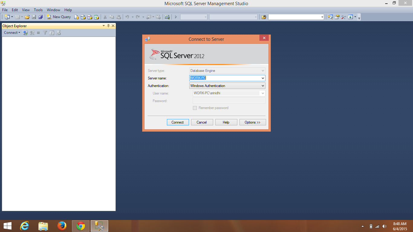
Task: Open Google Chrome from the taskbar
Action: 81,226
